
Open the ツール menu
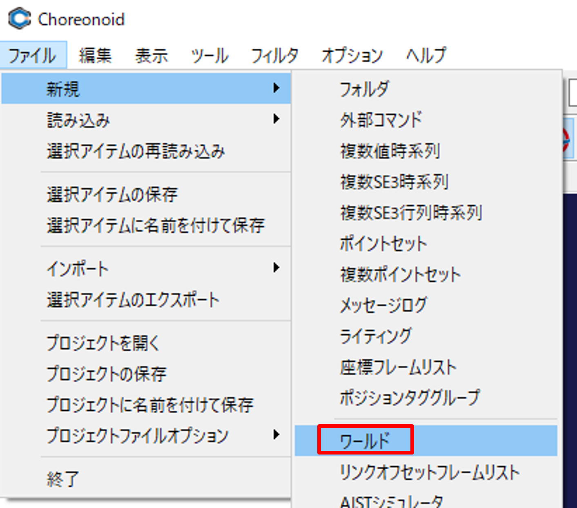point(210,55)
